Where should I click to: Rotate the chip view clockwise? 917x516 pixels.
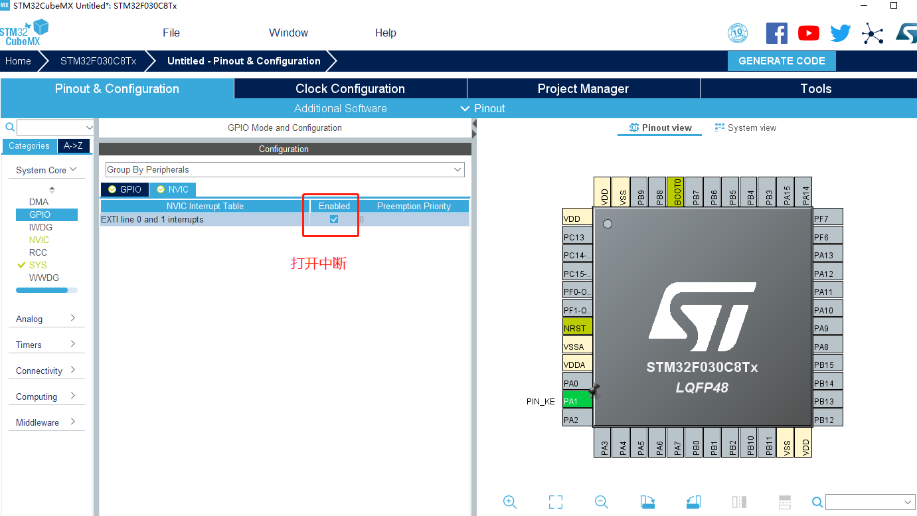pyautogui.click(x=647, y=502)
